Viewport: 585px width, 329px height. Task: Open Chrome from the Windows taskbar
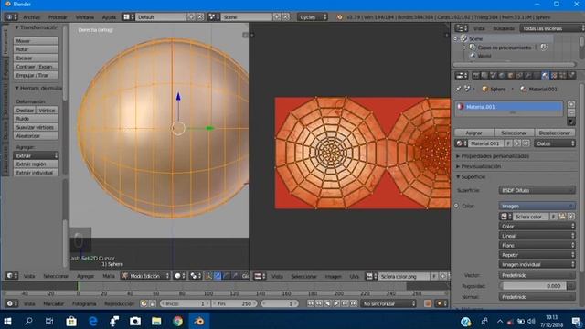pyautogui.click(x=177, y=321)
